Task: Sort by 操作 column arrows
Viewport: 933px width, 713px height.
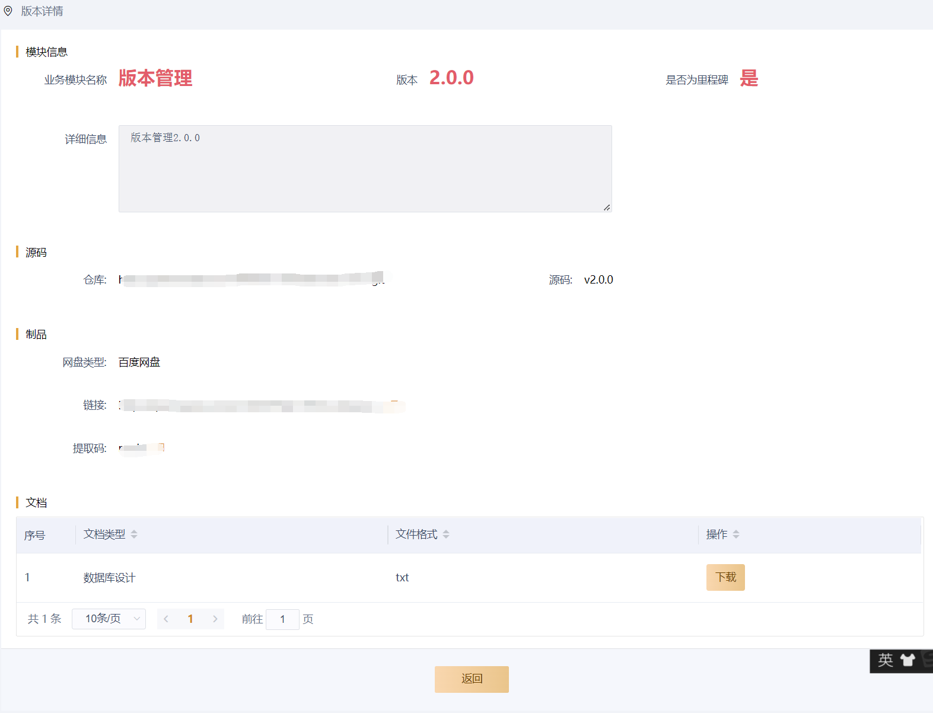Action: point(736,534)
